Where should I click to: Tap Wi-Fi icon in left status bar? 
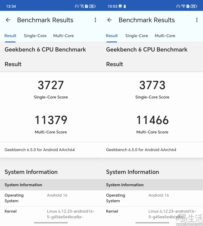[82, 6]
